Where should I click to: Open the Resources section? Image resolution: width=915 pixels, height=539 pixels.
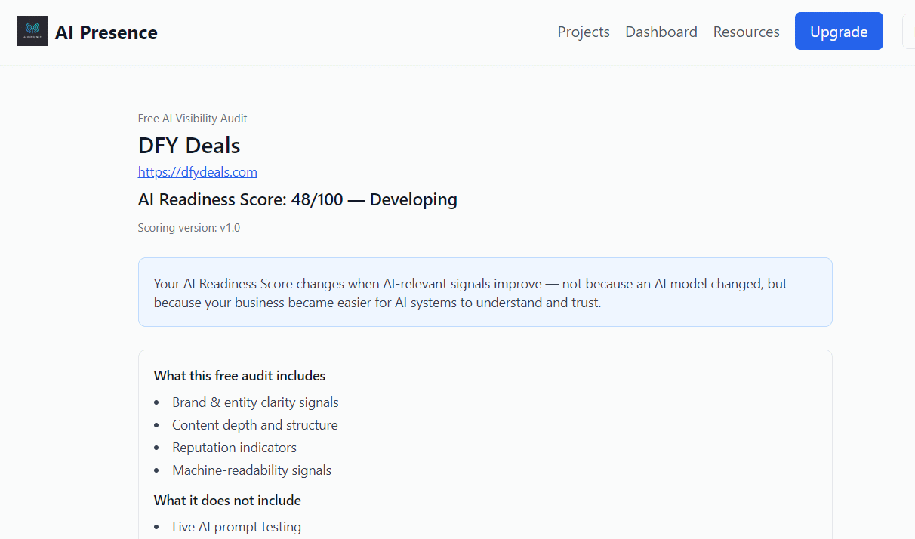click(x=746, y=32)
